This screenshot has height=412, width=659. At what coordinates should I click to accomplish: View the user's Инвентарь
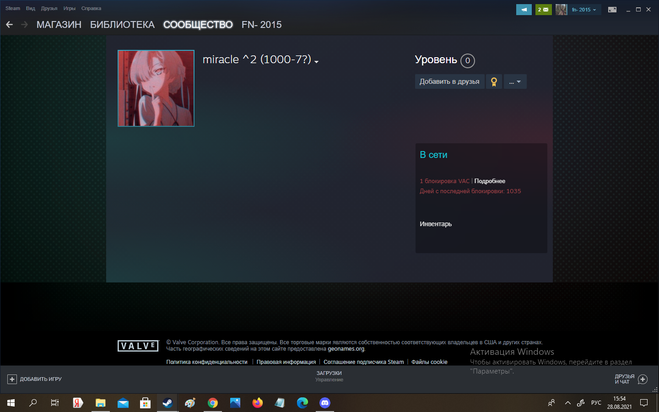pyautogui.click(x=435, y=224)
